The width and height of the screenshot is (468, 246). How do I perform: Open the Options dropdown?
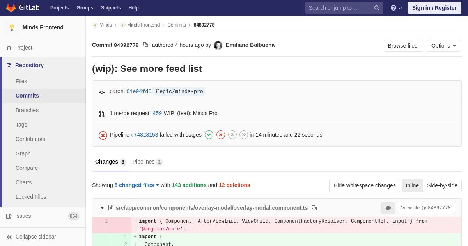click(443, 46)
